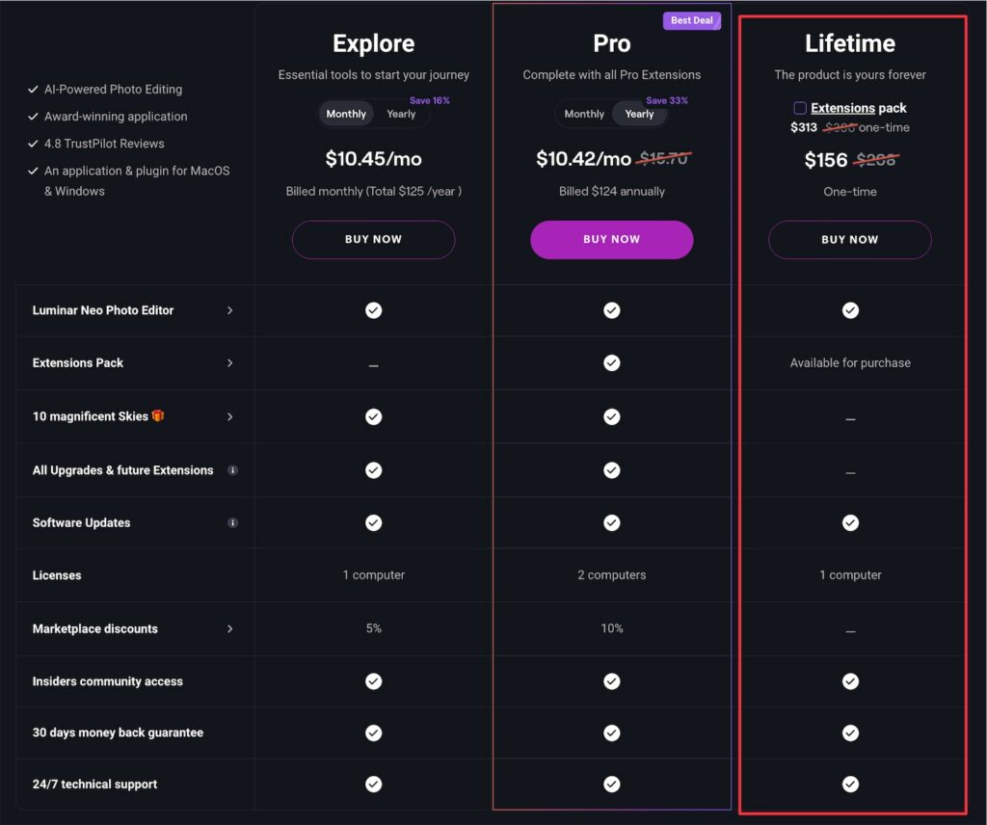987x825 pixels.
Task: Click the Best Deal badge on Pro
Action: 692,20
